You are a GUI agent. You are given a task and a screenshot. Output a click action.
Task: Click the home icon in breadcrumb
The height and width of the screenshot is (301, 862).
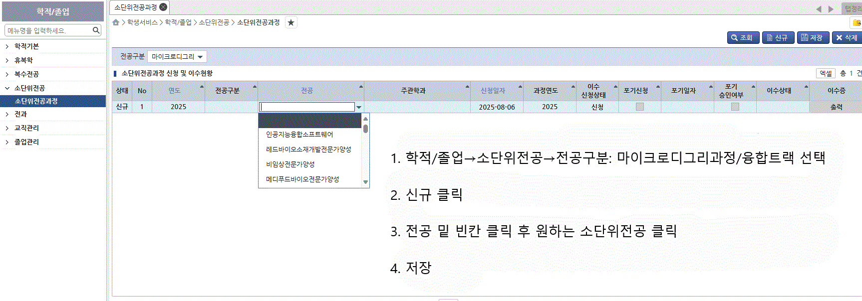116,22
